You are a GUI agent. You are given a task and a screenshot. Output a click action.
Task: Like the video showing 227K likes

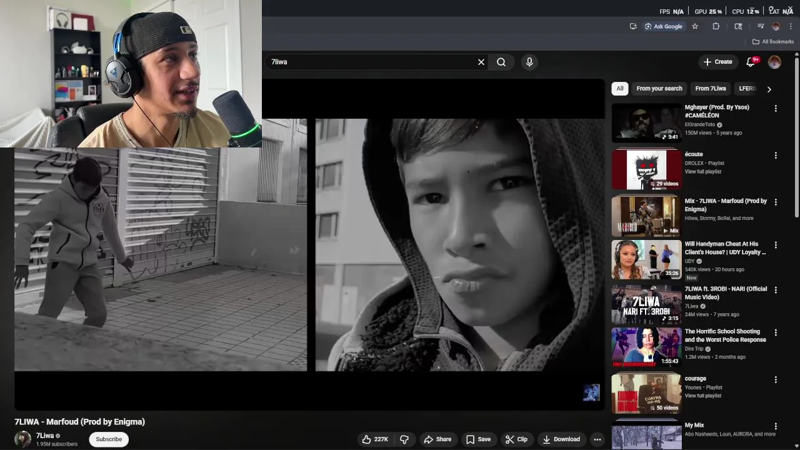(376, 439)
